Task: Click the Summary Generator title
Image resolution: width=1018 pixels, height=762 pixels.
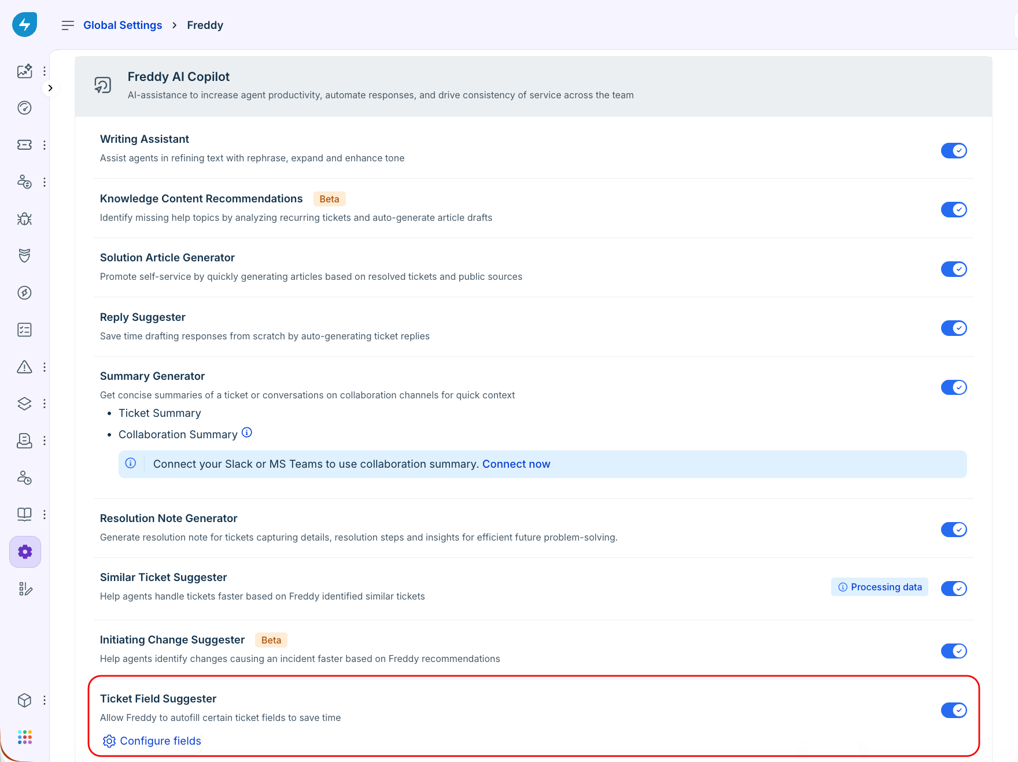Action: click(x=153, y=376)
